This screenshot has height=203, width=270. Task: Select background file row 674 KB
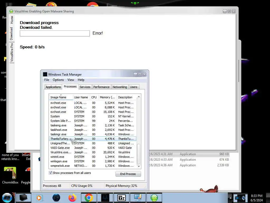click(189, 160)
